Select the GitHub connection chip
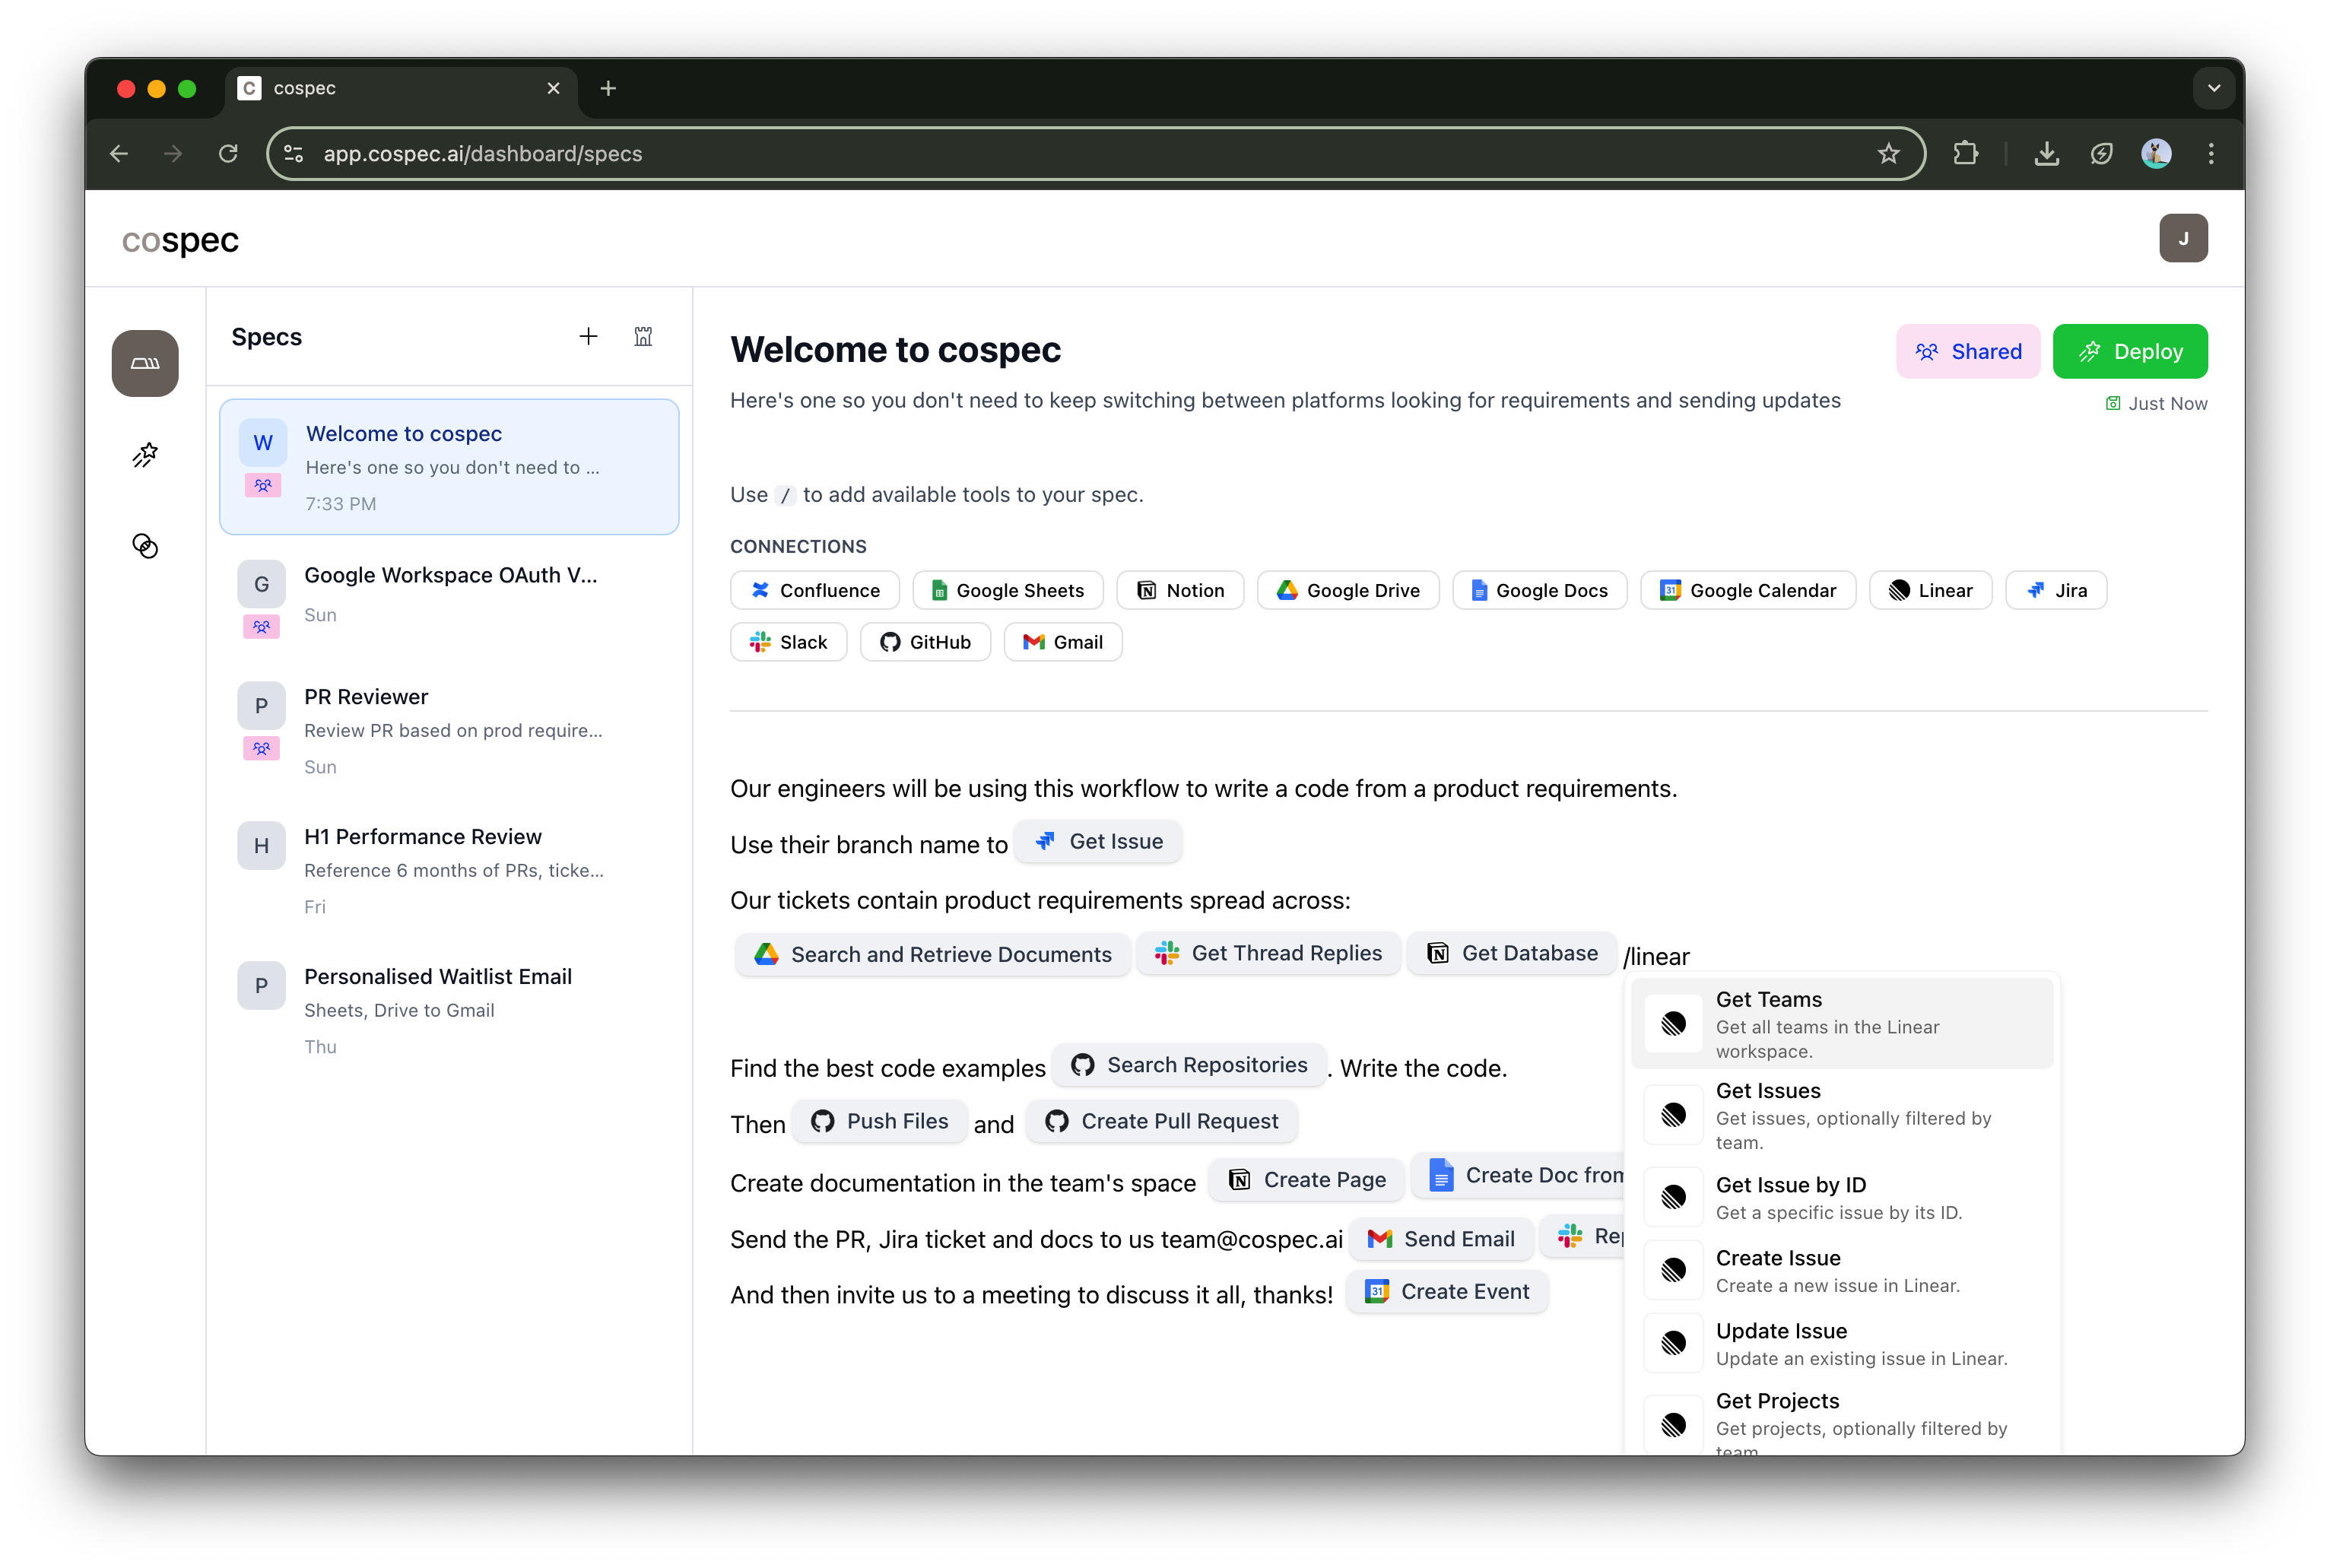This screenshot has width=2330, height=1568. 925,642
